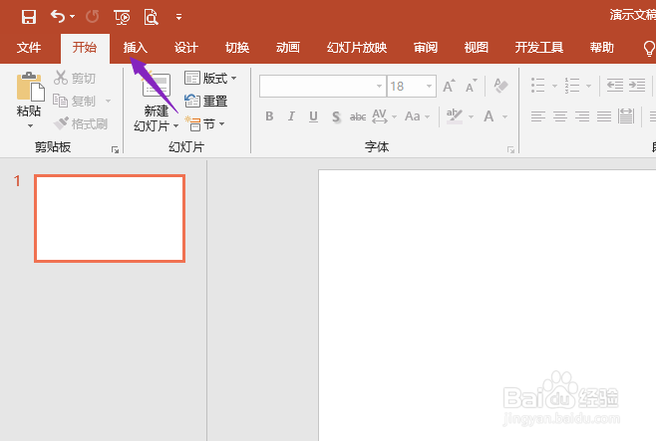Open the undo history dropdown arrow

click(x=73, y=17)
